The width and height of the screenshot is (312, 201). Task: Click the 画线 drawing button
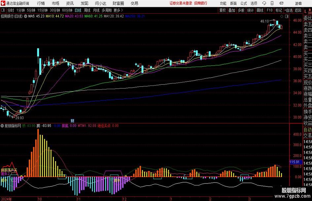click(x=260, y=10)
